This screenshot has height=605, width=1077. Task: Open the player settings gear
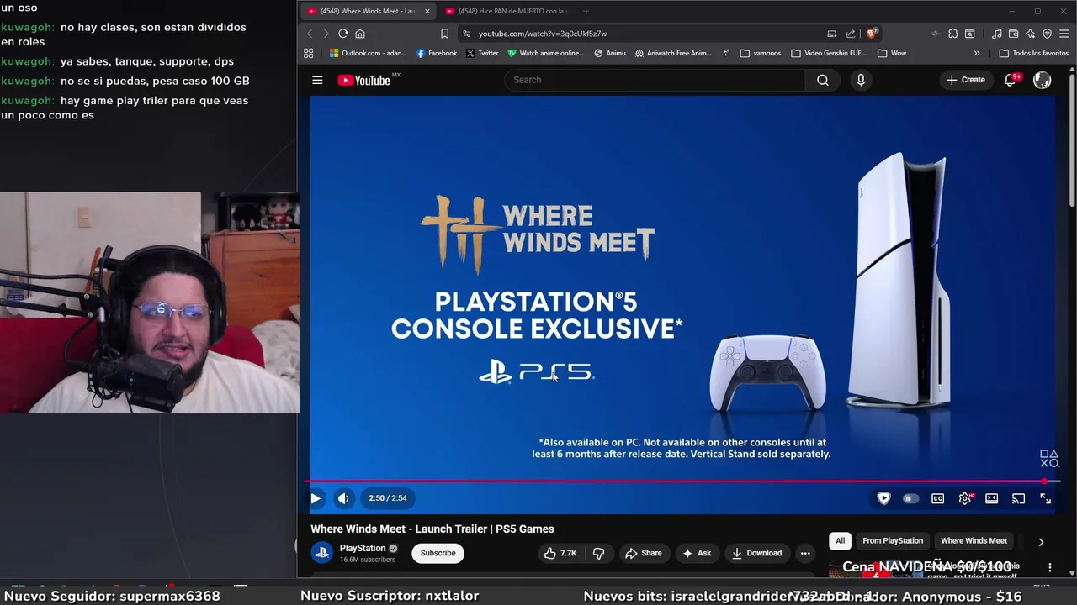point(965,498)
